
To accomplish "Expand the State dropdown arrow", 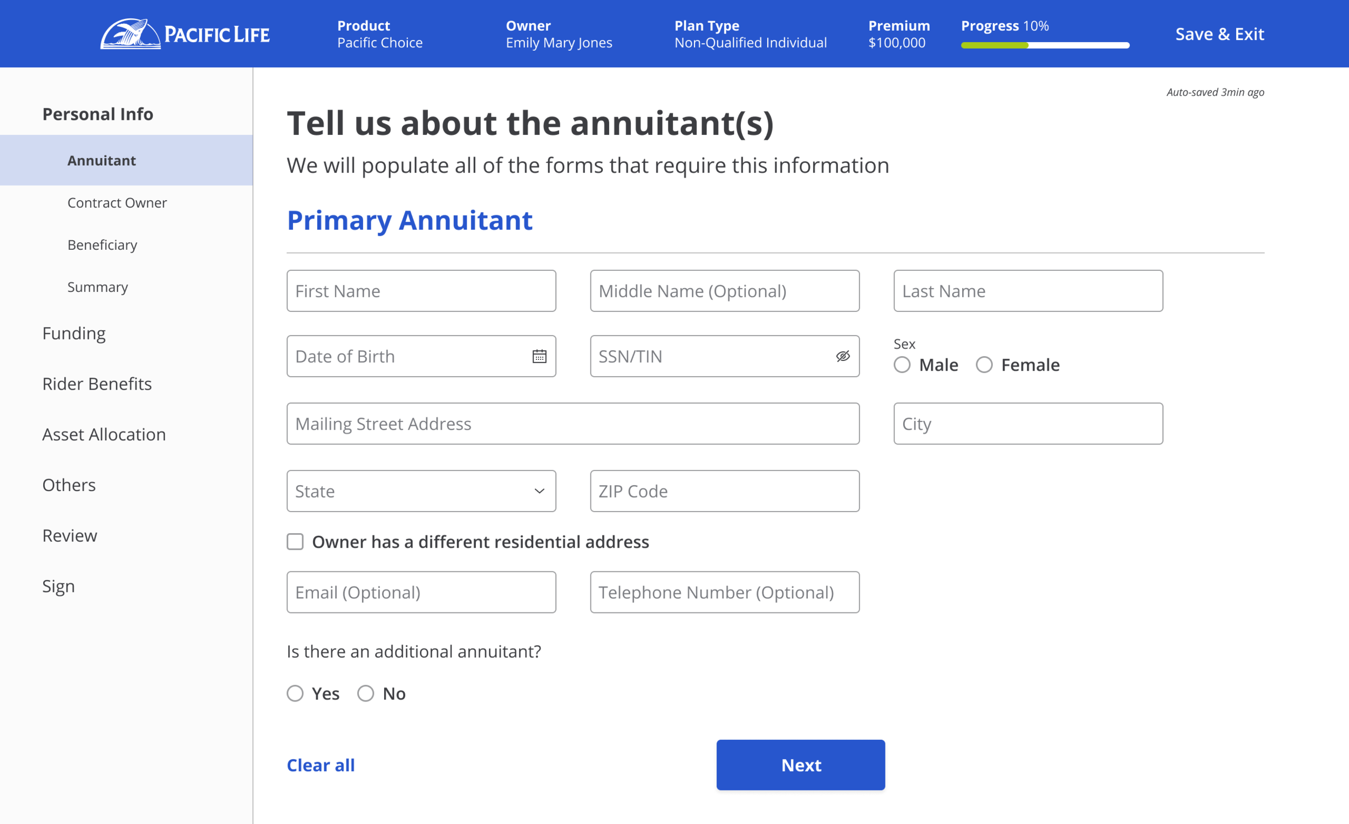I will [539, 491].
